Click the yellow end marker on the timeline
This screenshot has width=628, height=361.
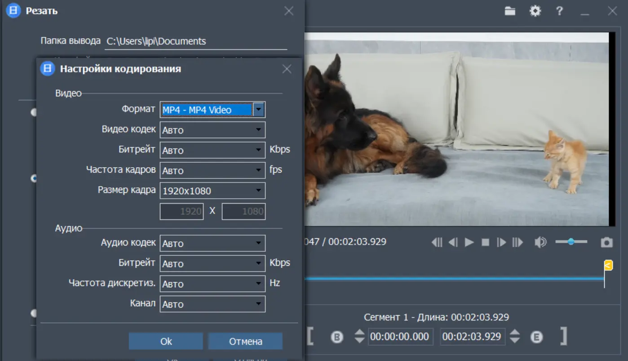tap(608, 265)
